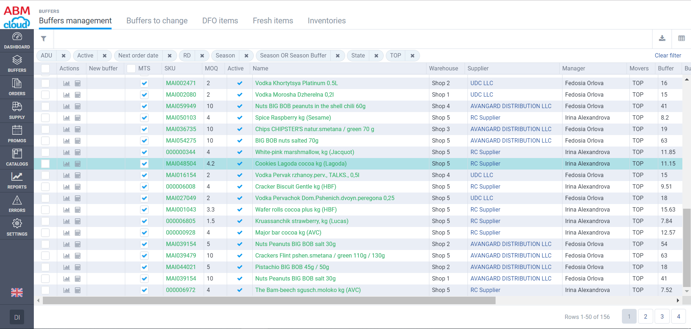This screenshot has height=329, width=691.
Task: Select the row checkbox for MAI002080
Action: 45,95
